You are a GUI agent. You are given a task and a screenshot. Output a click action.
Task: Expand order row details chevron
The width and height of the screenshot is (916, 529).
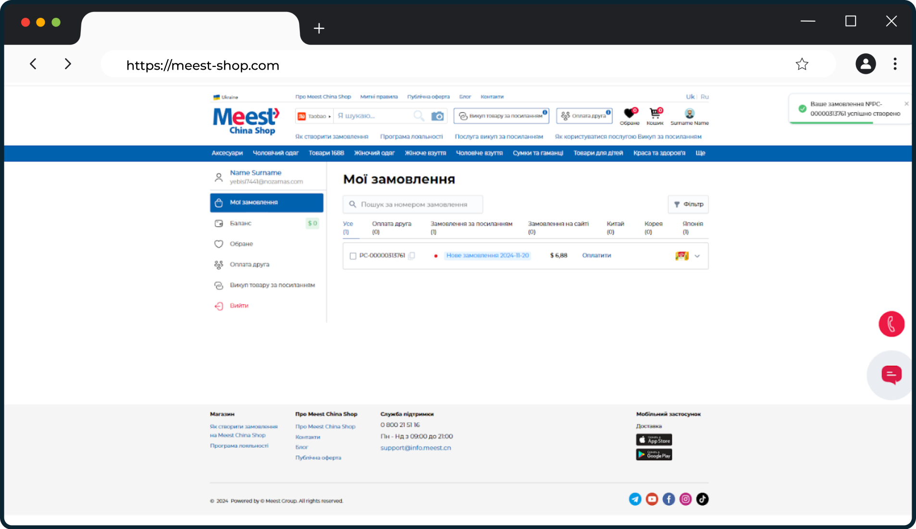point(697,256)
